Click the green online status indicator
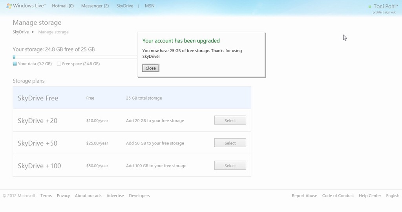The width and height of the screenshot is (402, 212). [370, 7]
